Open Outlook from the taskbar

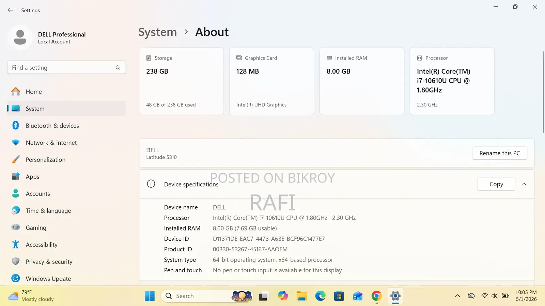358,296
